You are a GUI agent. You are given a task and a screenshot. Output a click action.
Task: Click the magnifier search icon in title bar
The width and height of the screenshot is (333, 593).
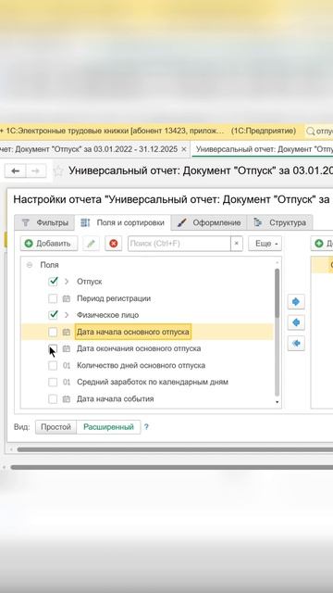coord(311,132)
